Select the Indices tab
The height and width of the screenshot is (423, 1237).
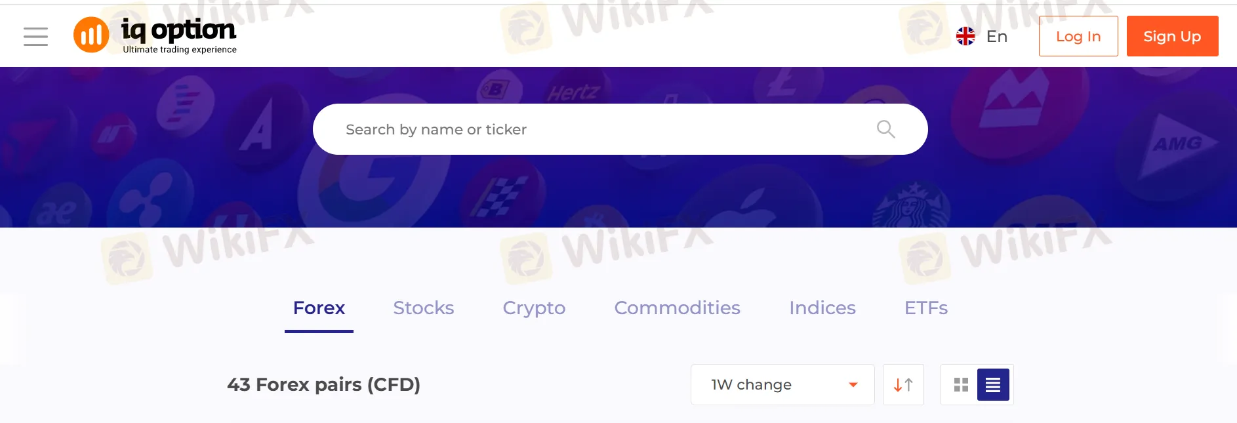tap(822, 308)
